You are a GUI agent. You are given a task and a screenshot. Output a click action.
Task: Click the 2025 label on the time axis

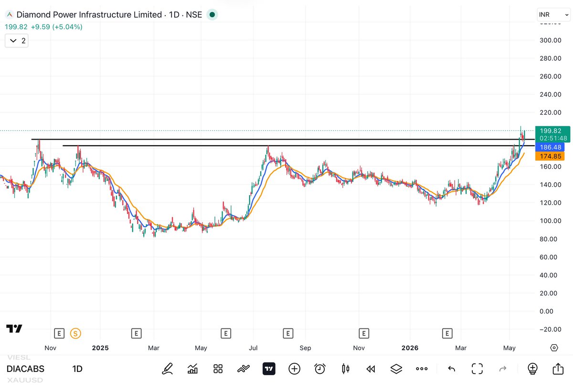pyautogui.click(x=100, y=348)
